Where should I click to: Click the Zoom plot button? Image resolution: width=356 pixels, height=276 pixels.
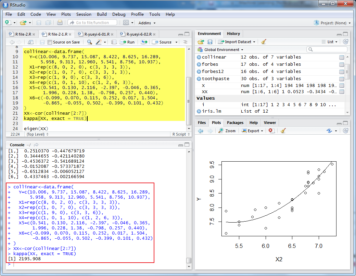[227, 130]
